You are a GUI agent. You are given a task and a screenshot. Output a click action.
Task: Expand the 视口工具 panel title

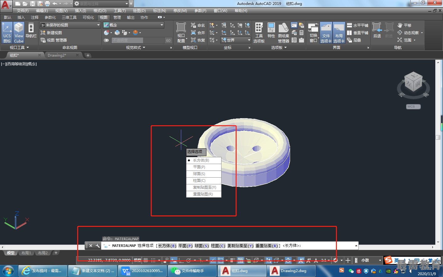click(x=19, y=47)
